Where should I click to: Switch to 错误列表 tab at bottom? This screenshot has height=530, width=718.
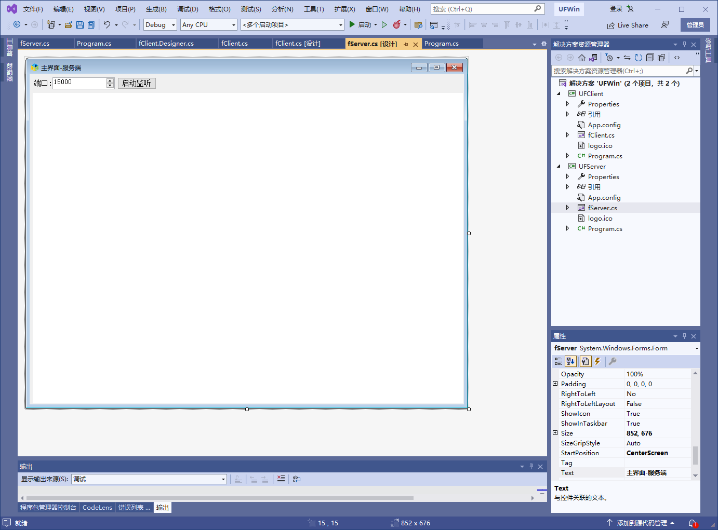[x=134, y=508]
